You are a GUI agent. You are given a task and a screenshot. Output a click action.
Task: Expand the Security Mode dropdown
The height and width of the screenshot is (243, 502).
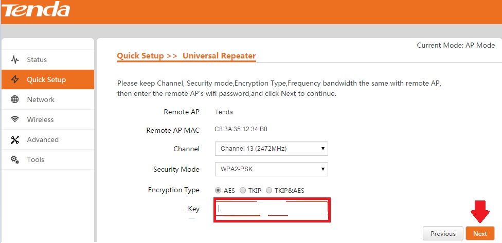[x=271, y=169]
